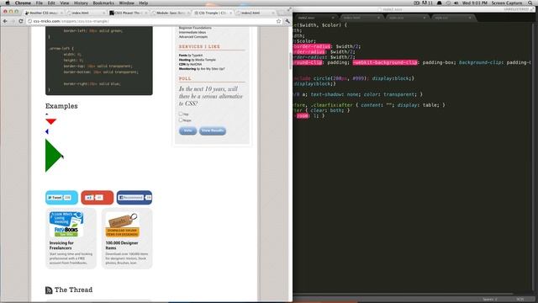This screenshot has width=538, height=303.
Task: Open Hosting by Media Temple link
Action: tap(197, 60)
